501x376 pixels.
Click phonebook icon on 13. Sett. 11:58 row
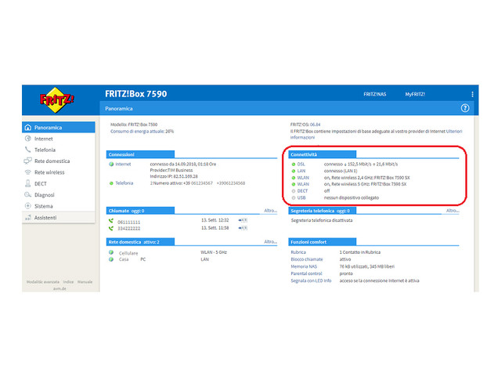tap(243, 228)
